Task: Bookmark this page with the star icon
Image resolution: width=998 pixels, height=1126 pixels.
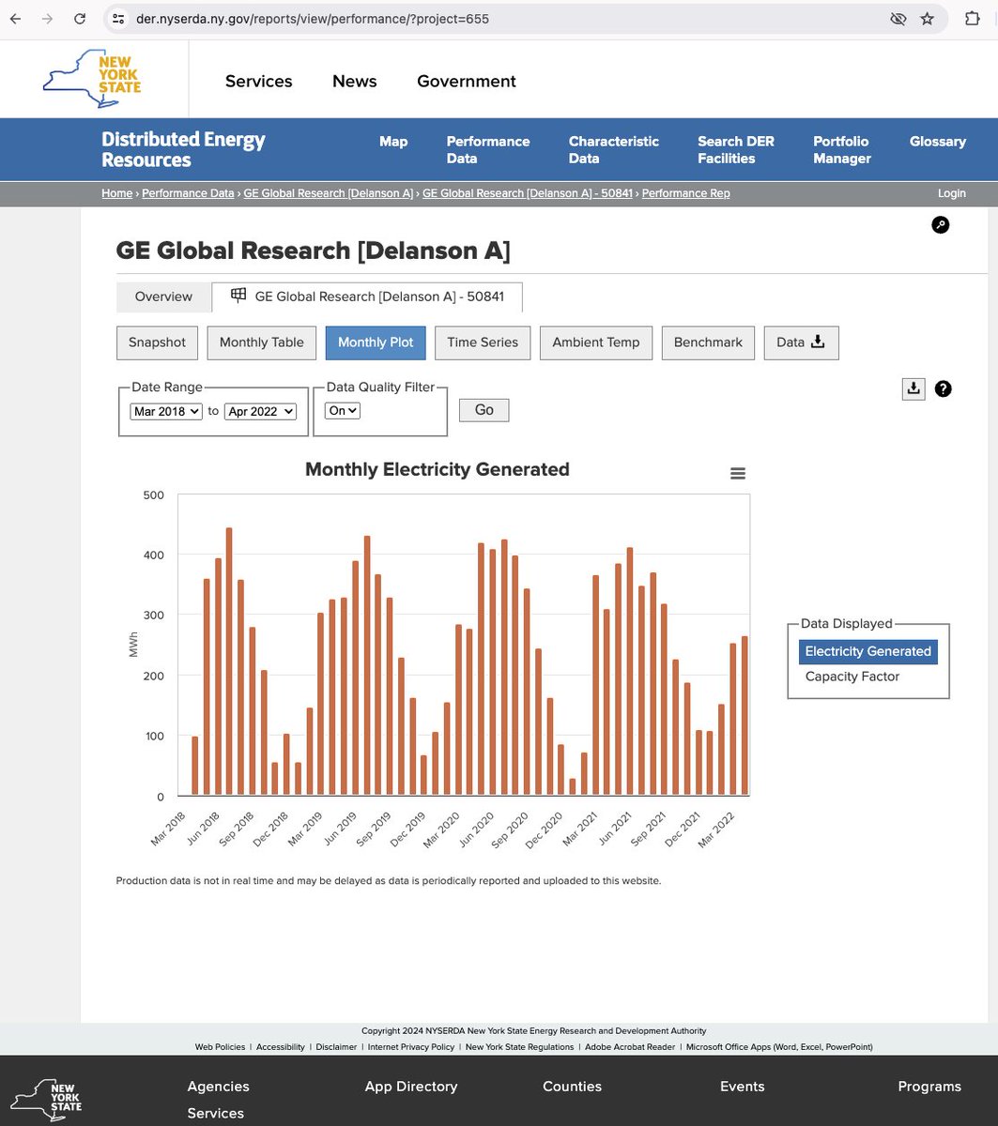Action: [928, 19]
